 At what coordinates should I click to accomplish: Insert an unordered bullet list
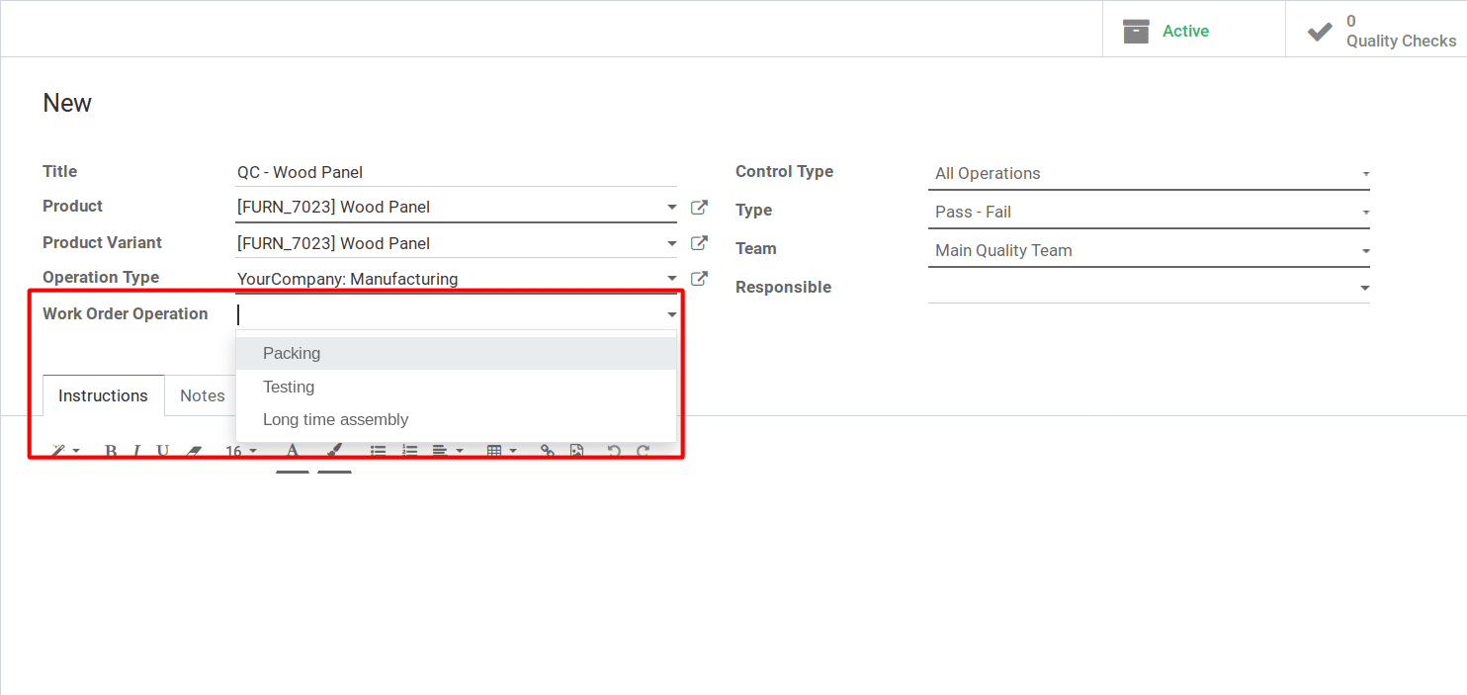(378, 451)
